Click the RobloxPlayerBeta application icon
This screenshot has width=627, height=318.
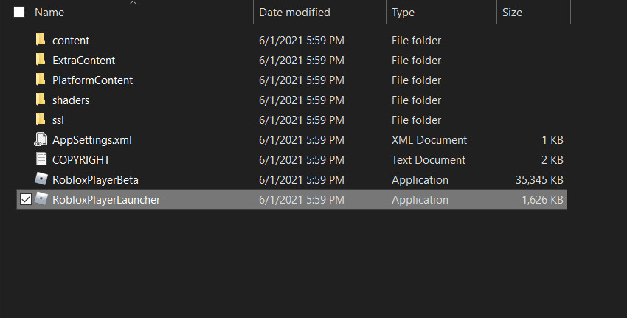41,179
